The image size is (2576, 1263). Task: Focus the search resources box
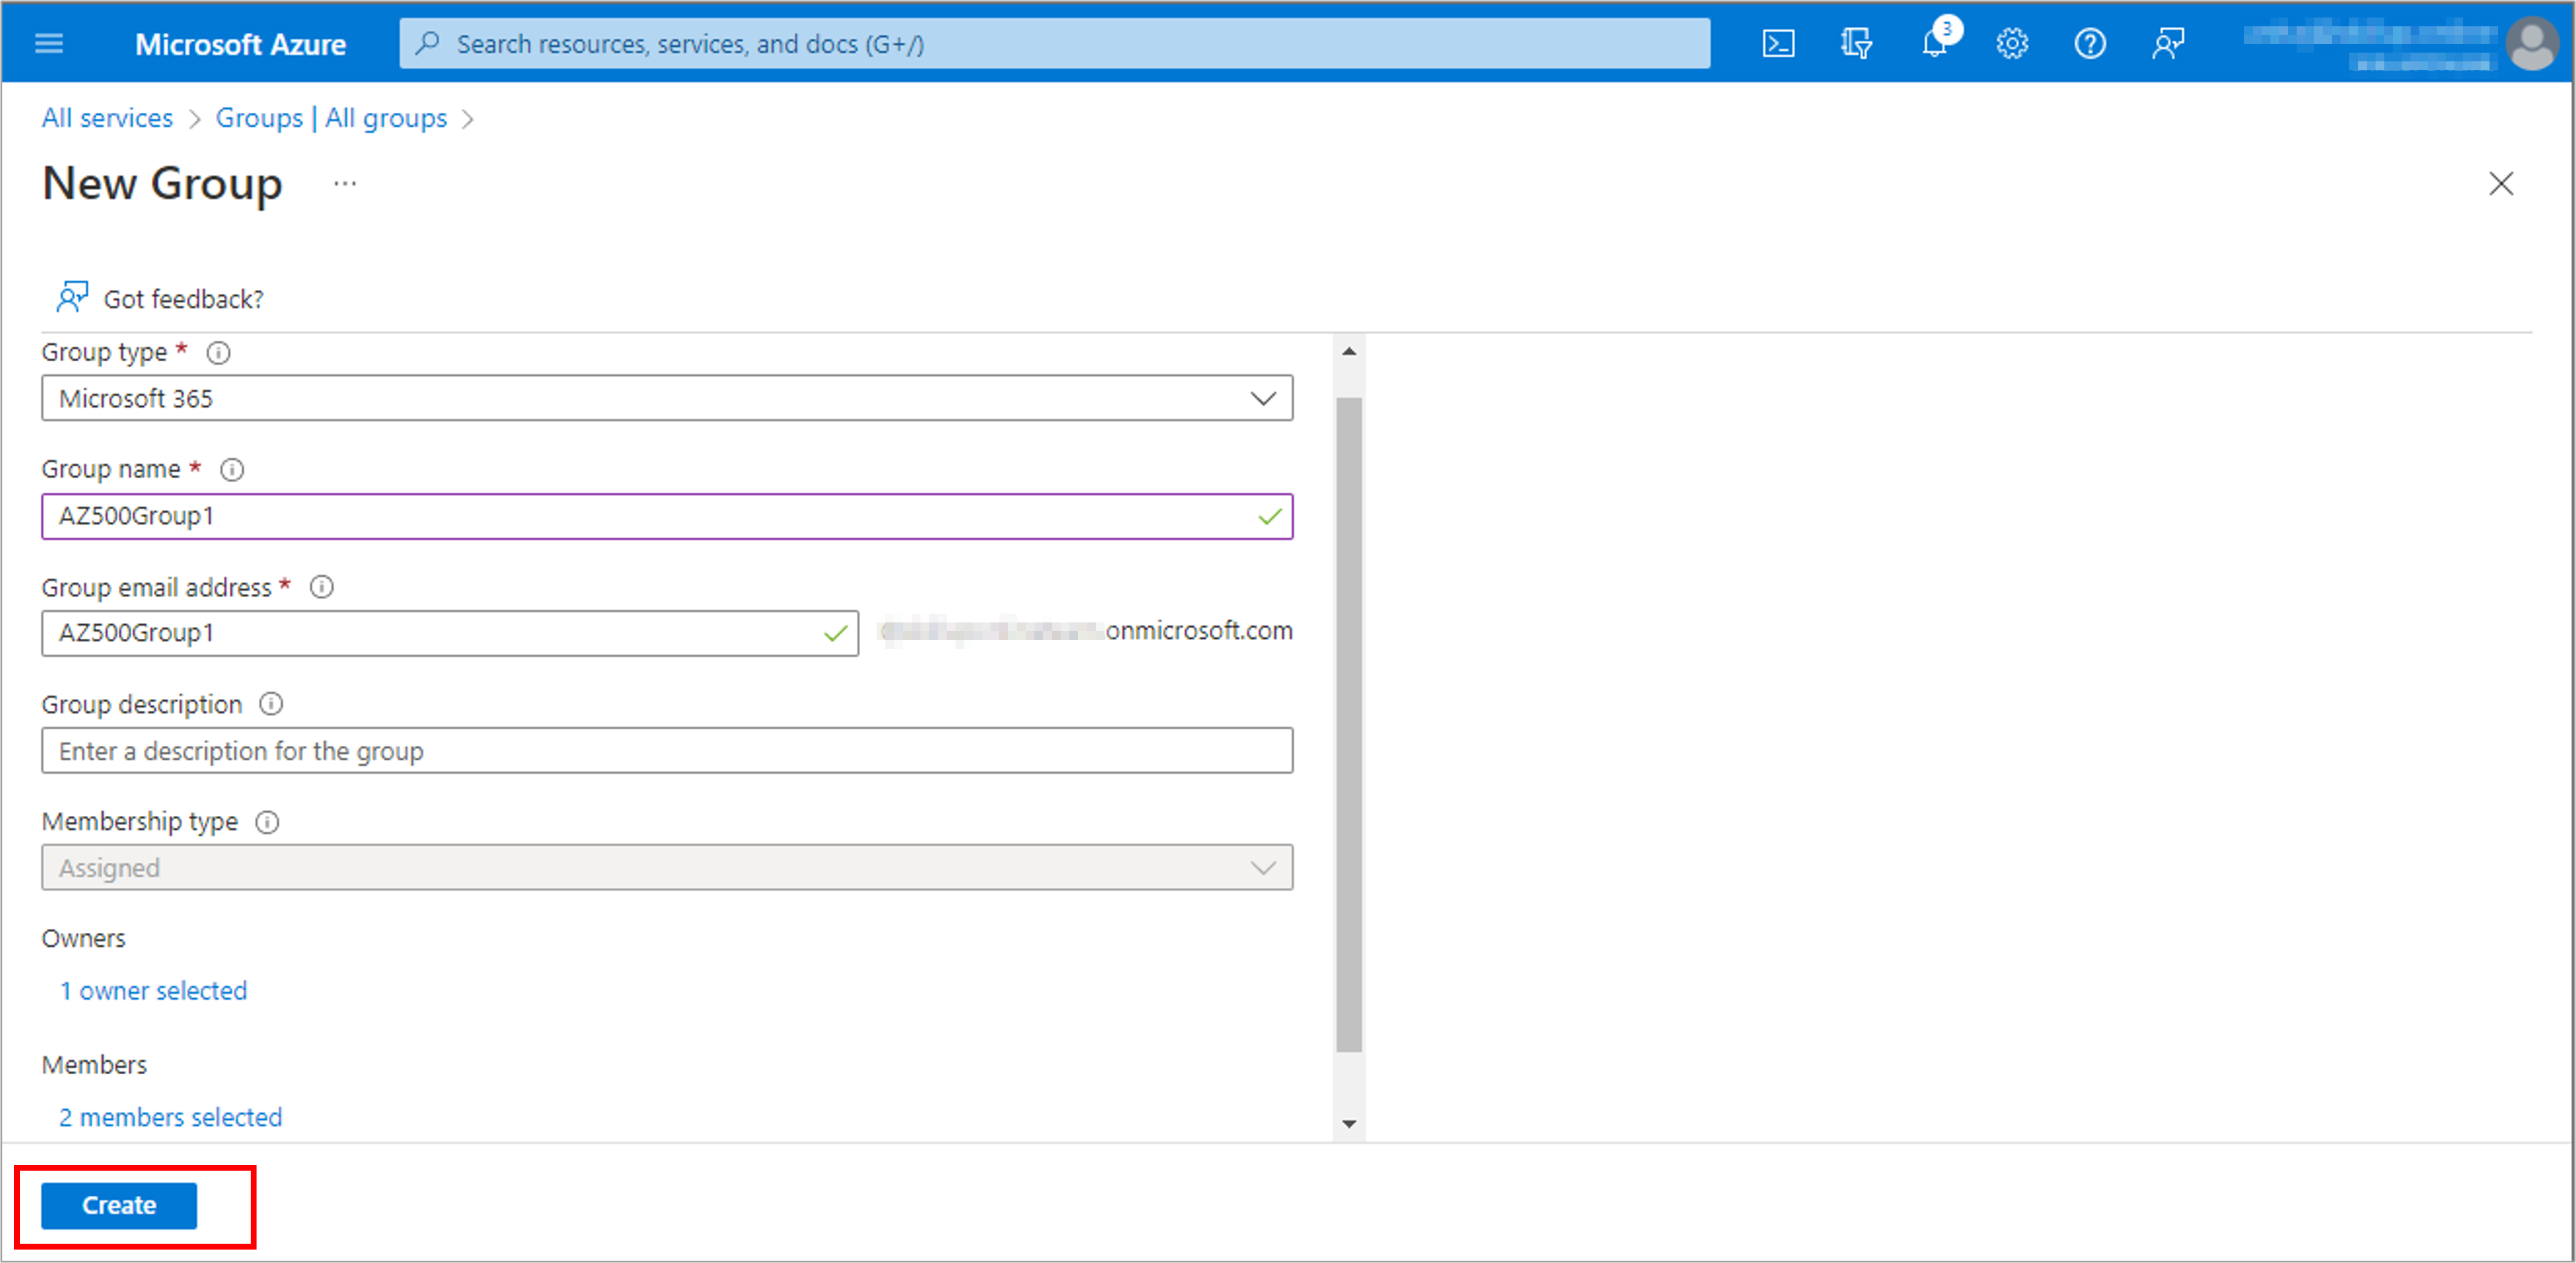click(1054, 44)
